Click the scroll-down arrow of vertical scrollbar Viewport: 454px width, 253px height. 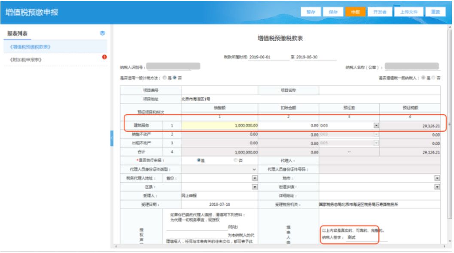pos(449,241)
